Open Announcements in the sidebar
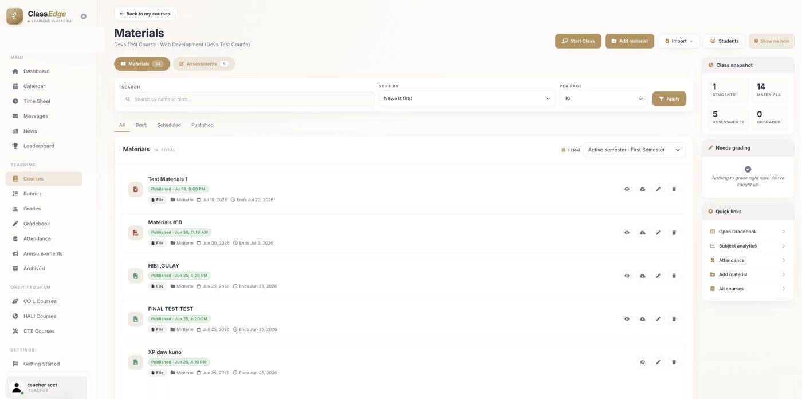This screenshot has height=399, width=802. [44, 253]
